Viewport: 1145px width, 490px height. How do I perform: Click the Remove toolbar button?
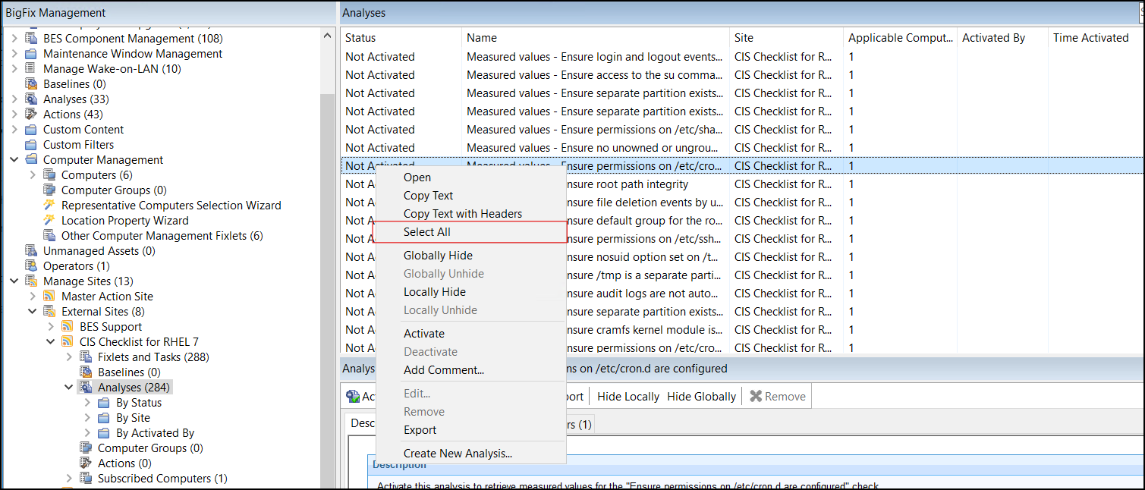coord(778,396)
